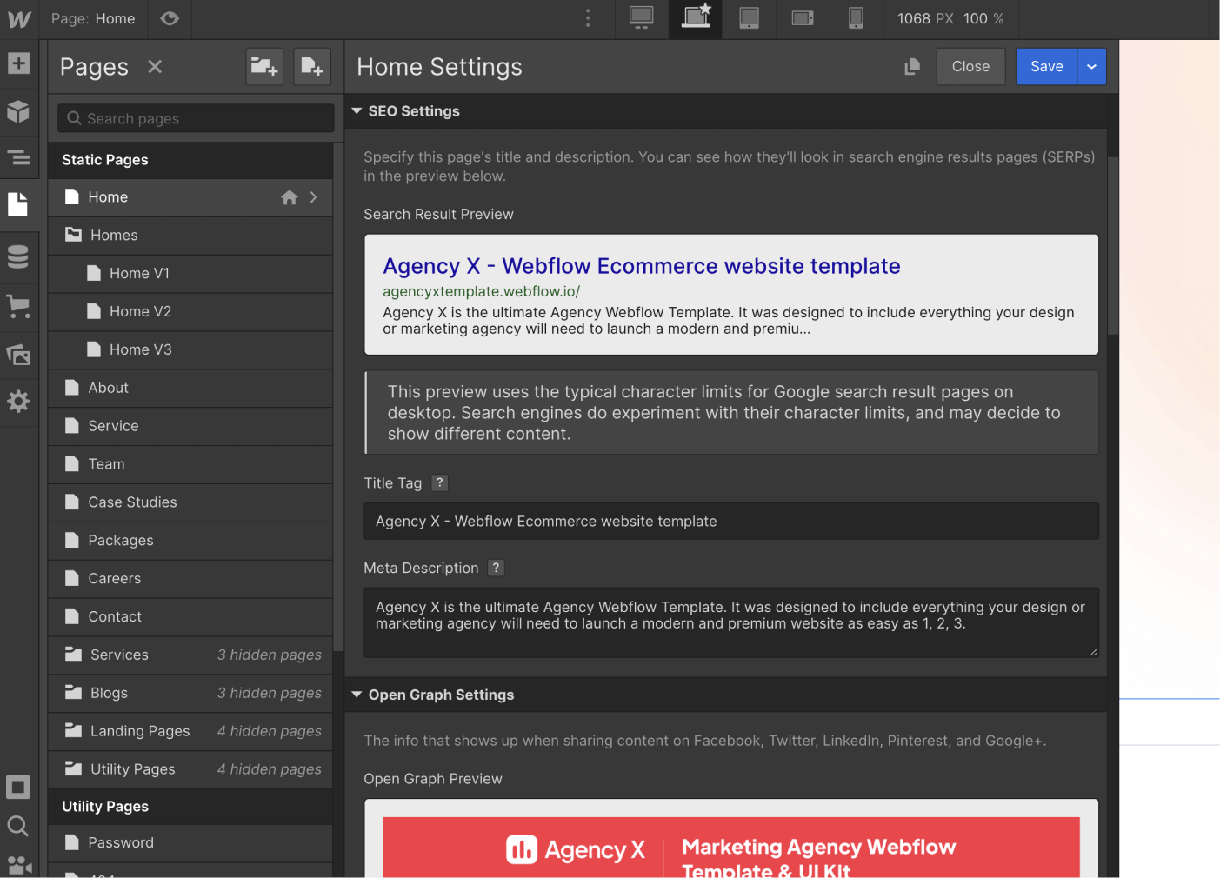Open the Ecommerce panel

pos(19,306)
